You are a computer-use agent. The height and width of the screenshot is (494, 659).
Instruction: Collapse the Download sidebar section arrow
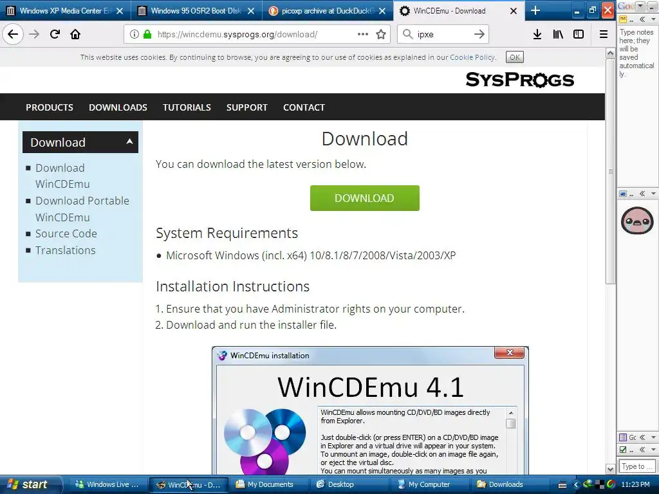(130, 142)
